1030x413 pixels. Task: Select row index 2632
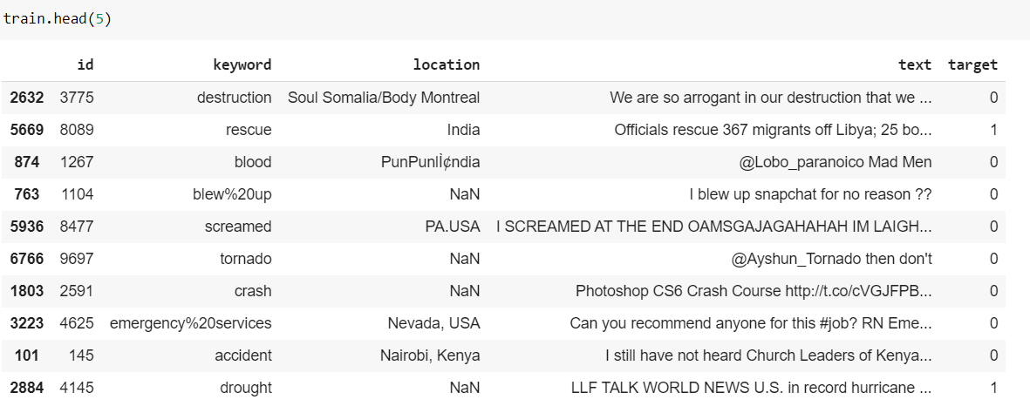26,98
